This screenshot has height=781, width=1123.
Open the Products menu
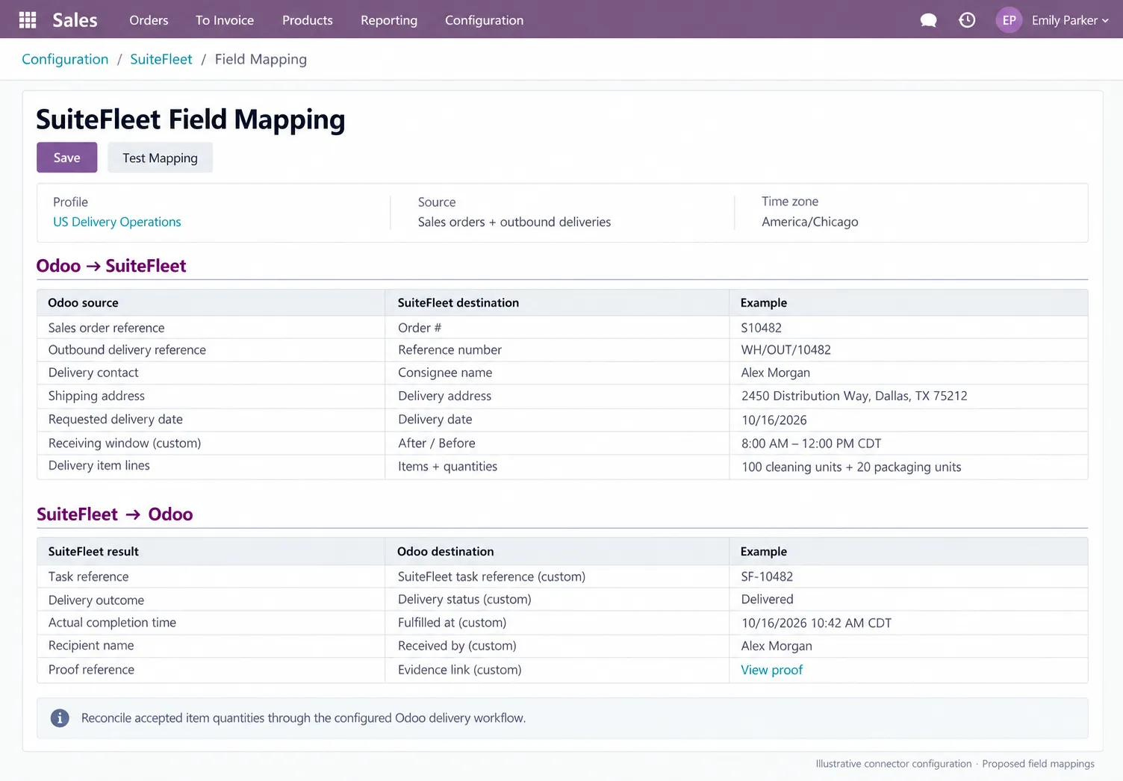tap(308, 20)
